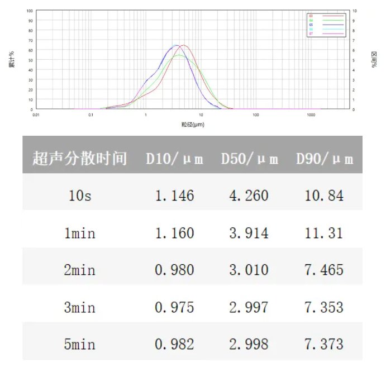Click the 5min row label
Screen dimensions: 386x386
(79, 345)
